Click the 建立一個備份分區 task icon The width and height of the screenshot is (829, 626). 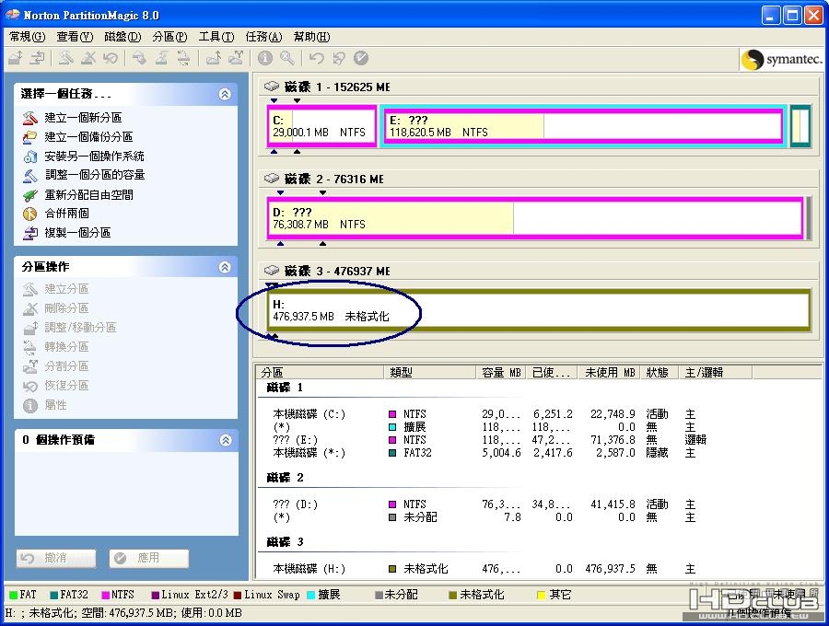click(30, 137)
